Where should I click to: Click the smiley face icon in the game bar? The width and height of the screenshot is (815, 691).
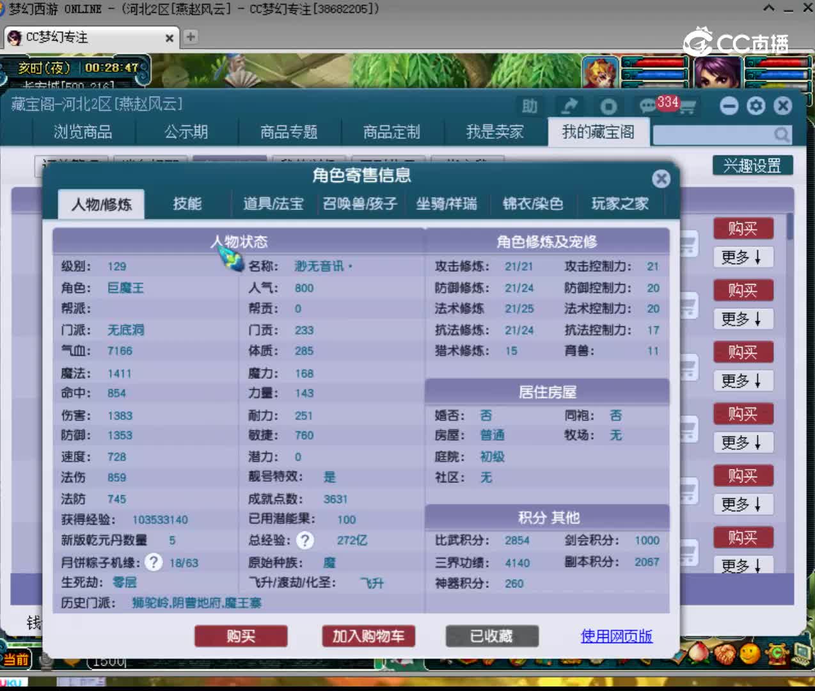[750, 653]
